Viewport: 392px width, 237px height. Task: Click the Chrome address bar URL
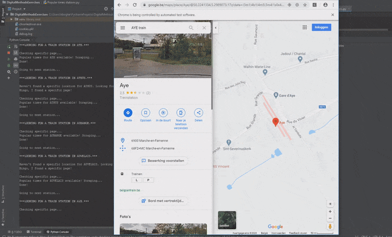(216, 5)
